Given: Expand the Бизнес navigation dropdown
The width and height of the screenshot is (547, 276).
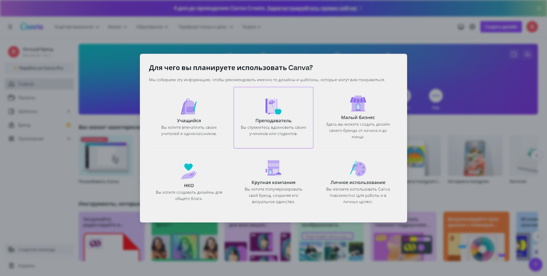Looking at the screenshot, I should pyautogui.click(x=118, y=27).
